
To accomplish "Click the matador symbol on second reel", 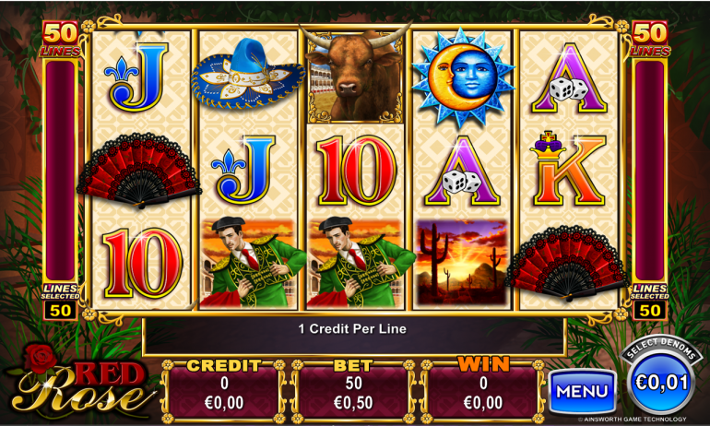I will [248, 263].
